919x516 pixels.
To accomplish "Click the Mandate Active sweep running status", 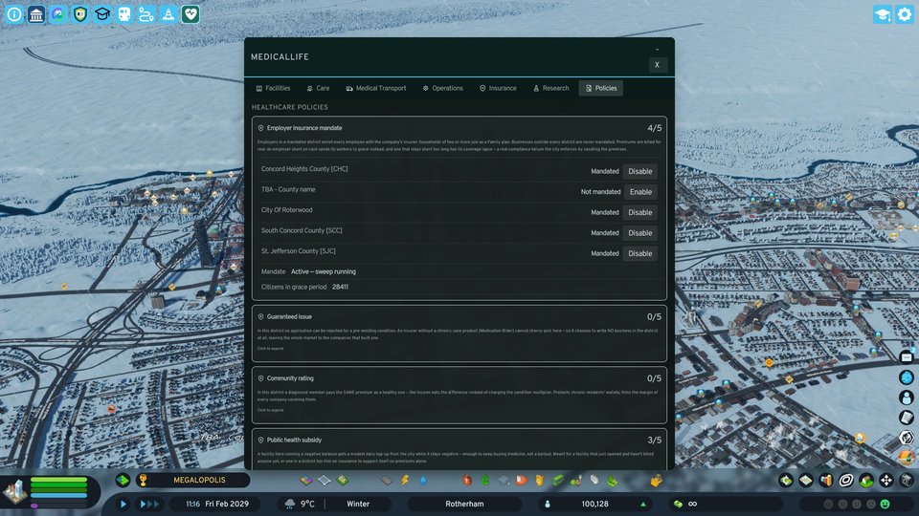I will [x=323, y=272].
